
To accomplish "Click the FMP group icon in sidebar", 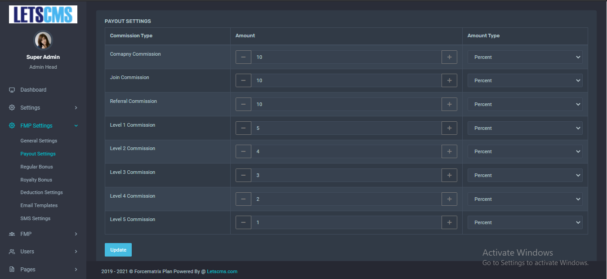I will (12, 234).
